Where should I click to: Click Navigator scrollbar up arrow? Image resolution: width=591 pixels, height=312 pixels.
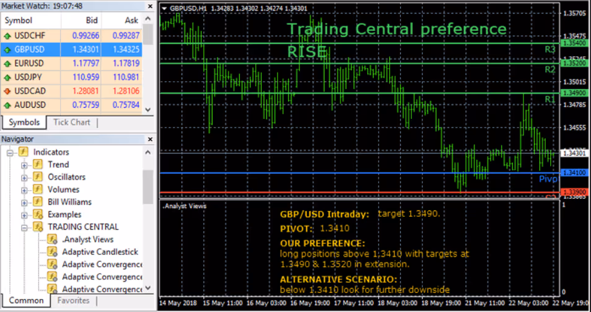[x=147, y=152]
